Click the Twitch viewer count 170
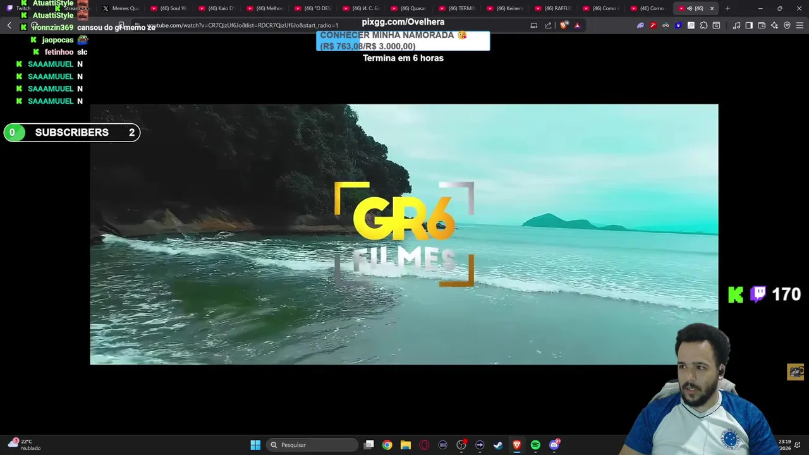 (786, 294)
